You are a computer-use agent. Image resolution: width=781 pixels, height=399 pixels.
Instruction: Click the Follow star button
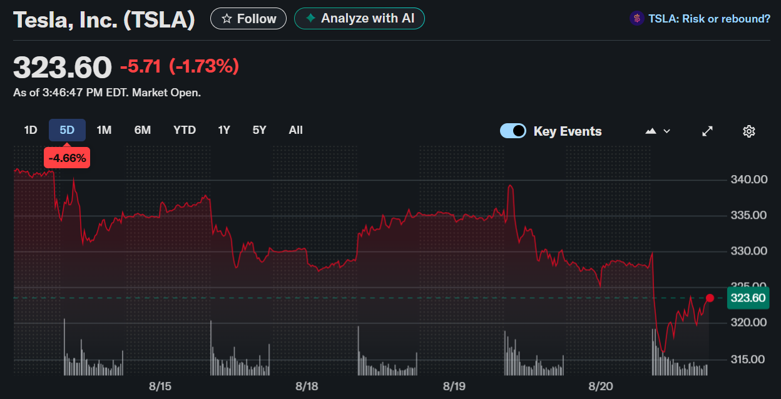pyautogui.click(x=248, y=19)
